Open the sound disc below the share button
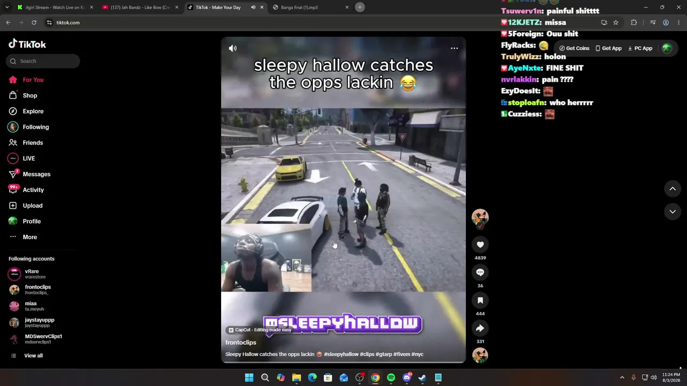This screenshot has width=687, height=386. pyautogui.click(x=480, y=355)
